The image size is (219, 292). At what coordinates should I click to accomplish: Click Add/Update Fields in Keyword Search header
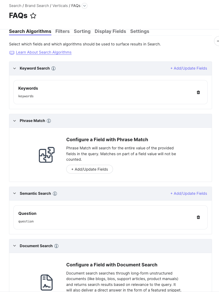189,68
